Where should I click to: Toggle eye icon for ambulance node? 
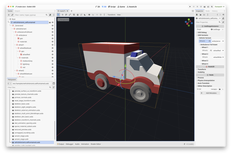click(x=53, y=35)
